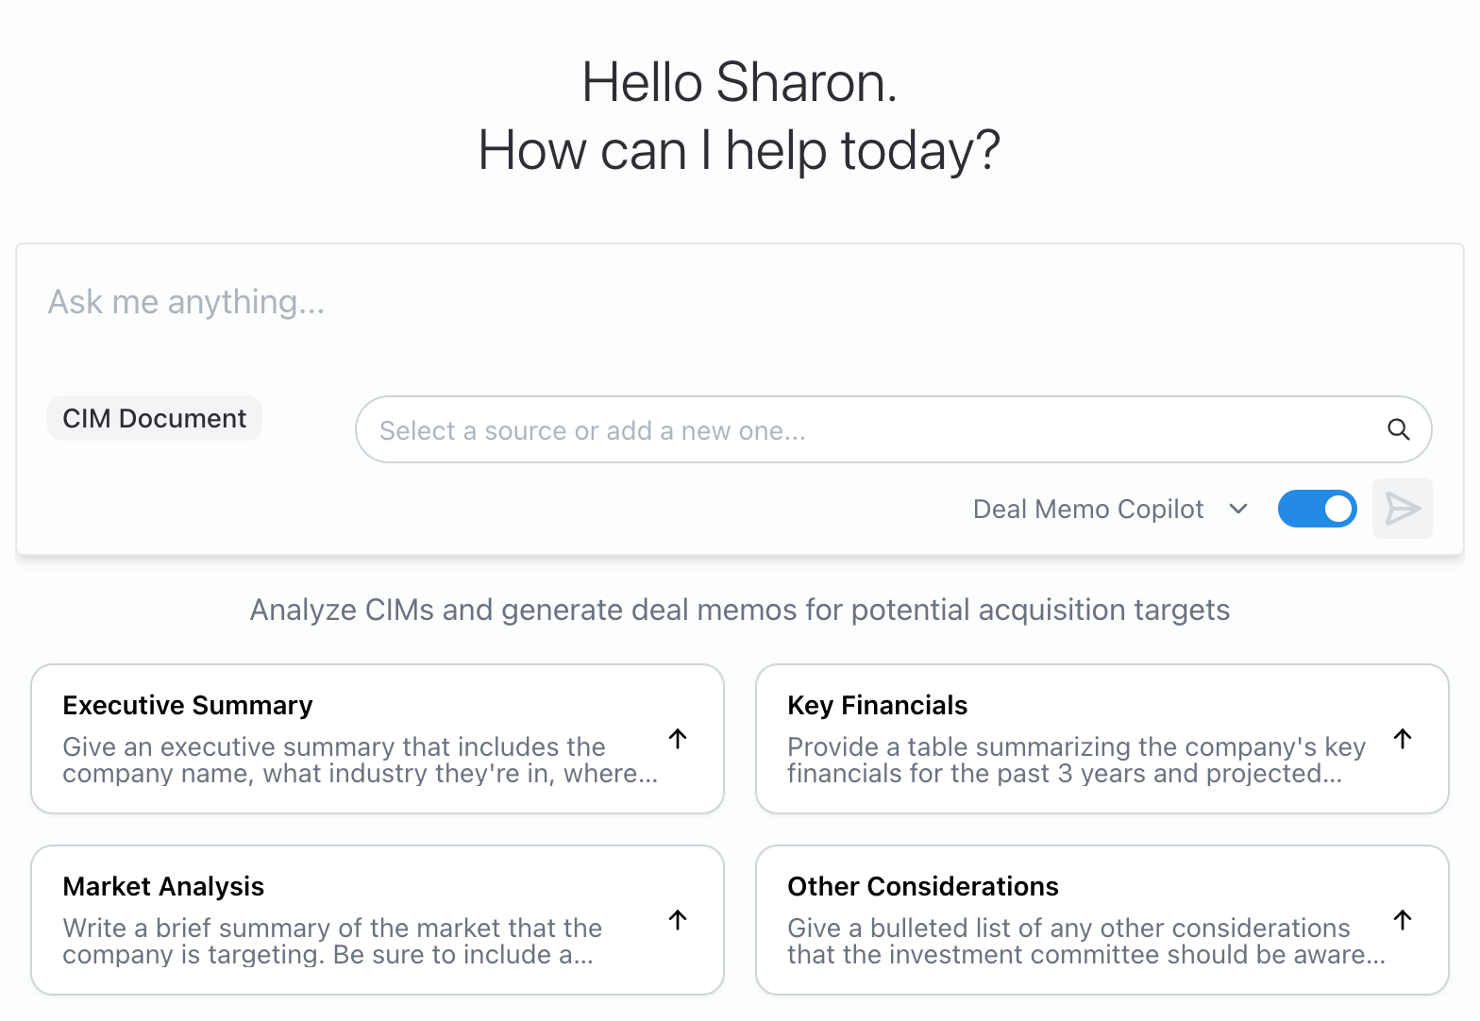This screenshot has width=1480, height=1021.
Task: Click the upload arrow on Executive Summary card
Action: click(x=678, y=740)
